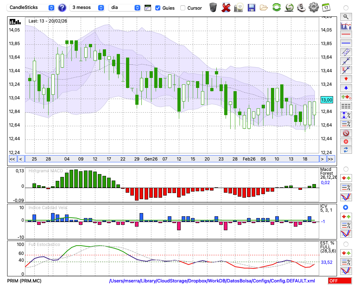The height and width of the screenshot is (286, 357).
Task: Open the dia interval dropdown
Action: [125, 8]
